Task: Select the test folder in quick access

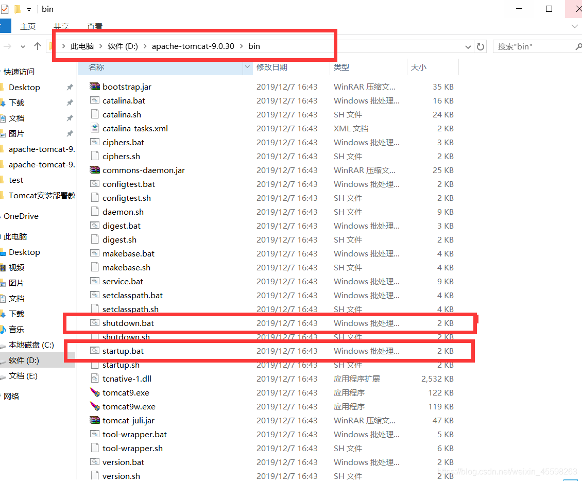Action: click(16, 180)
